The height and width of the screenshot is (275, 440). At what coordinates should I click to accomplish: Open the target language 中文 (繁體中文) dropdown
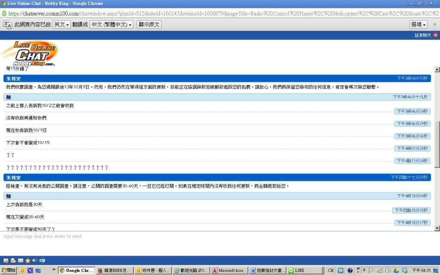(x=112, y=24)
